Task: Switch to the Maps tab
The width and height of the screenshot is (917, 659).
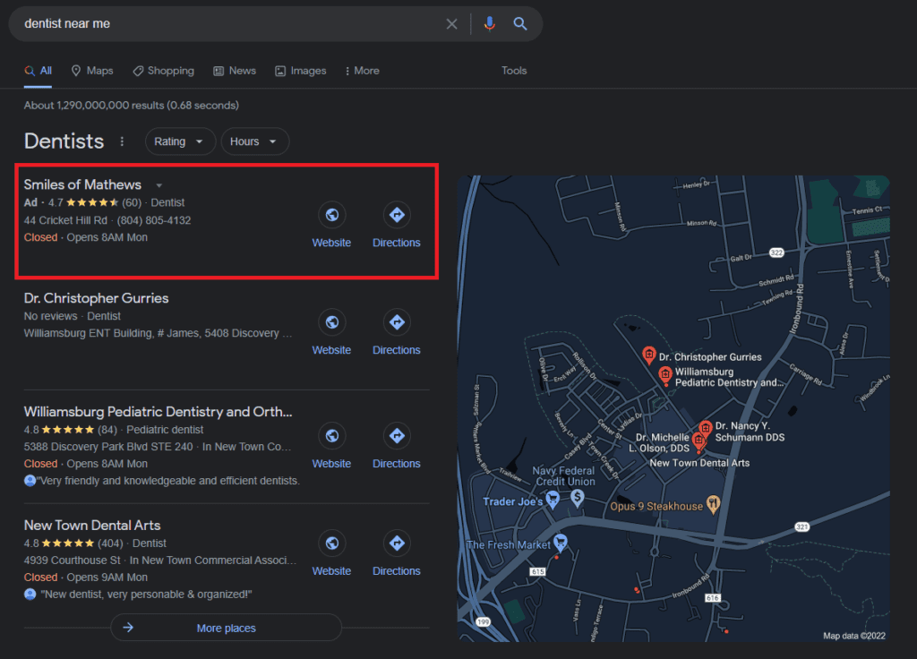Action: 92,71
